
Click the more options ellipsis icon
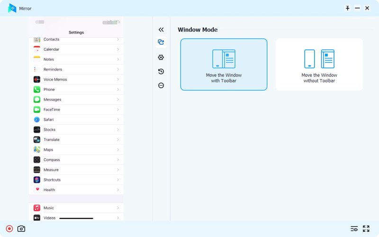[161, 85]
